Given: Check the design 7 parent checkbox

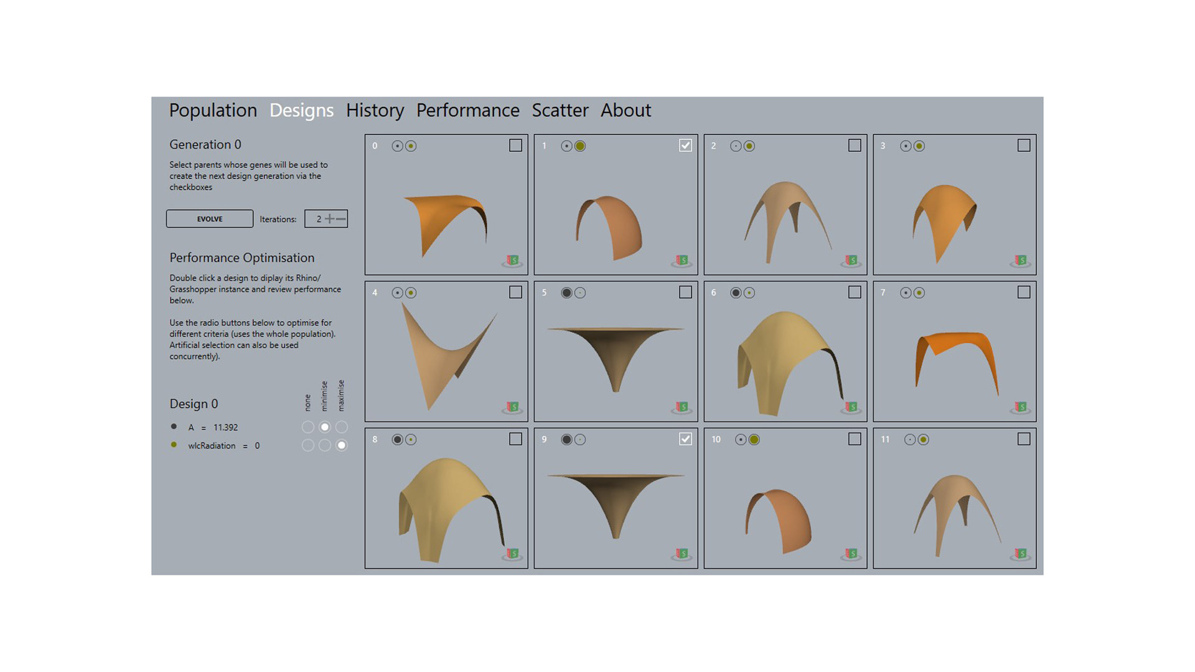Looking at the screenshot, I should (x=1024, y=292).
